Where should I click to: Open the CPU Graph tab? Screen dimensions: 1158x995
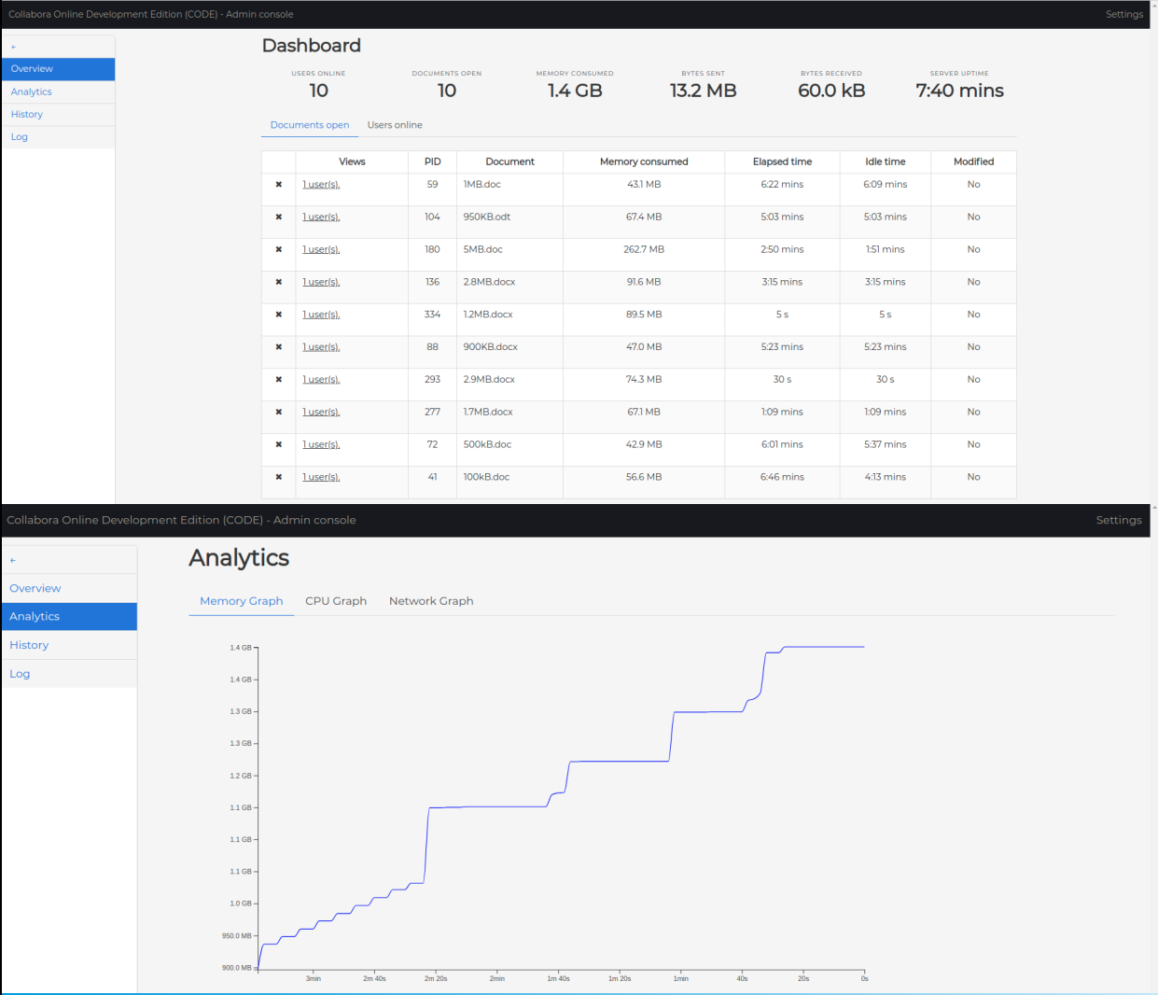tap(336, 601)
